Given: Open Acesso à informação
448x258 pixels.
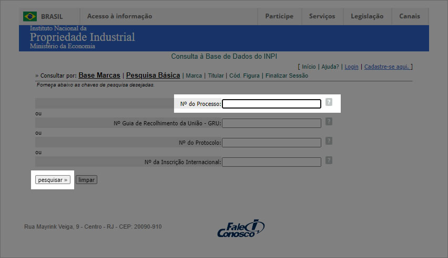Looking at the screenshot, I should click(119, 16).
